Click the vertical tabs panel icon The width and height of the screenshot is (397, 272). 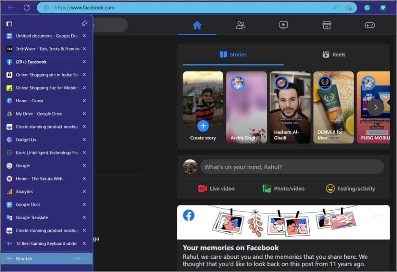click(9, 24)
